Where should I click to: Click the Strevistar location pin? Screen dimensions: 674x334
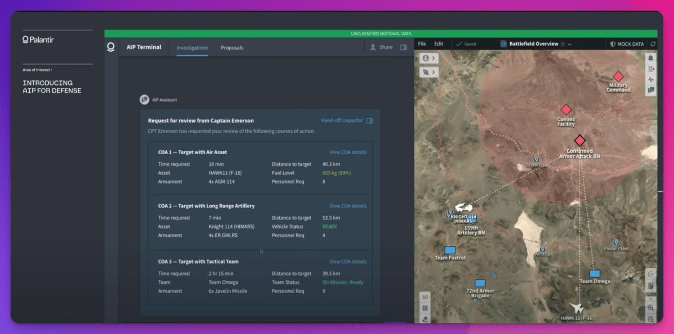tap(536, 160)
